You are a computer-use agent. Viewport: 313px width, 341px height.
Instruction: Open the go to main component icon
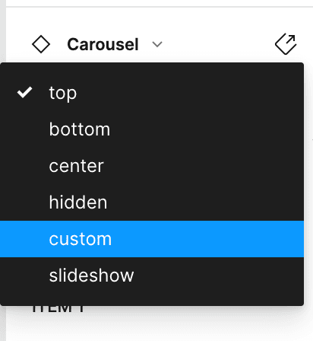point(286,44)
